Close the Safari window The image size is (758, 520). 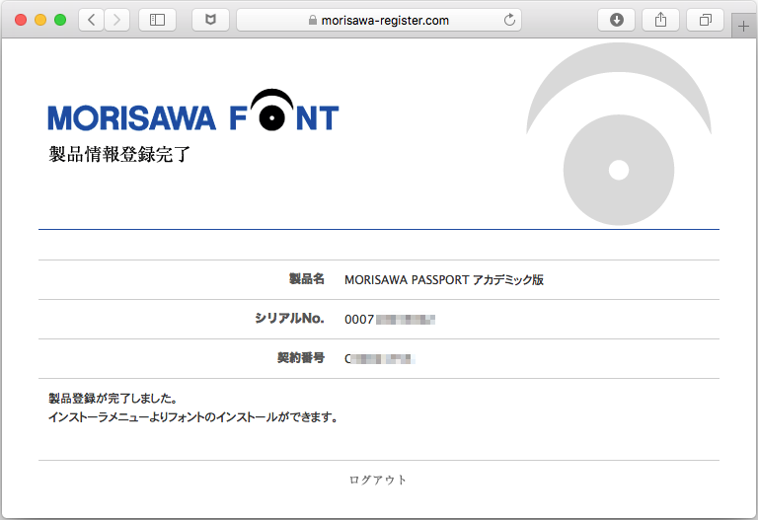coord(21,20)
